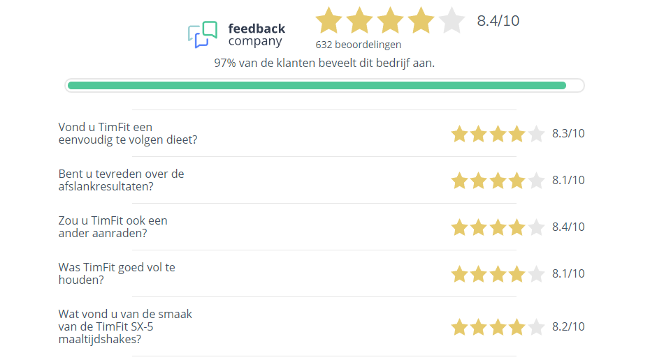The height and width of the screenshot is (362, 650).
Task: Click the 8.2/10 smaak score
Action: click(x=568, y=327)
